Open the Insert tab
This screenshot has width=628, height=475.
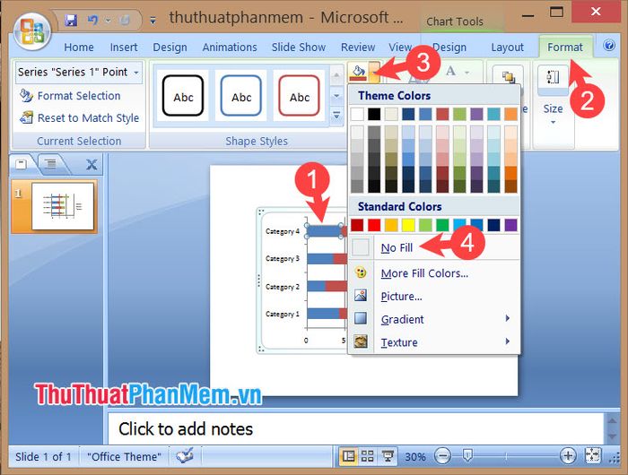tap(124, 47)
